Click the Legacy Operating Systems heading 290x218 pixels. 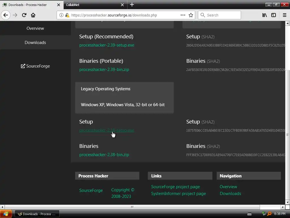click(106, 89)
